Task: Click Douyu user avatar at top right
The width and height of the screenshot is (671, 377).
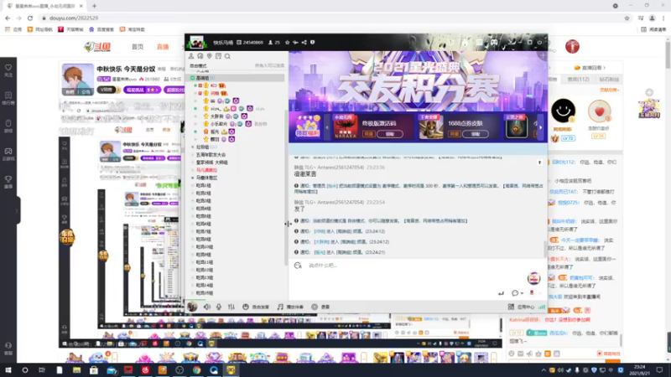Action: point(572,46)
